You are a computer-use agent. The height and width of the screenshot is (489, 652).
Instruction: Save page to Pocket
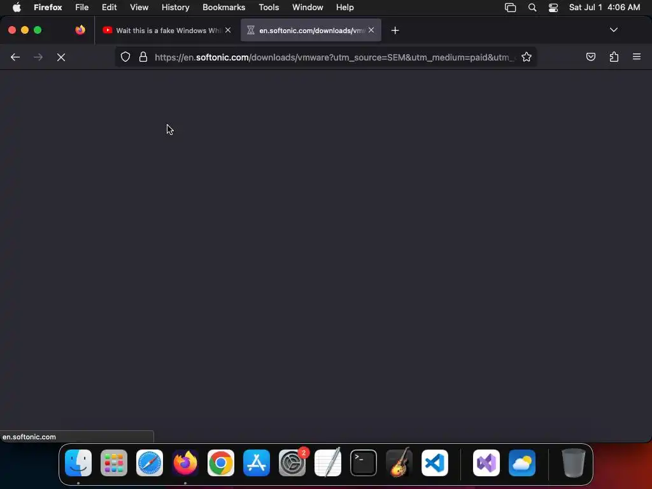[591, 57]
